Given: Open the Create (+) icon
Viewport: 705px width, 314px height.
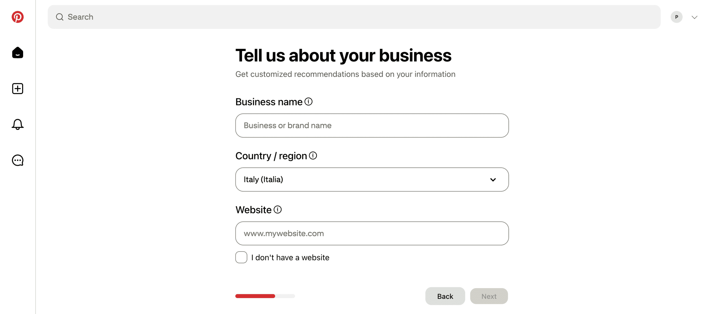Looking at the screenshot, I should [17, 89].
